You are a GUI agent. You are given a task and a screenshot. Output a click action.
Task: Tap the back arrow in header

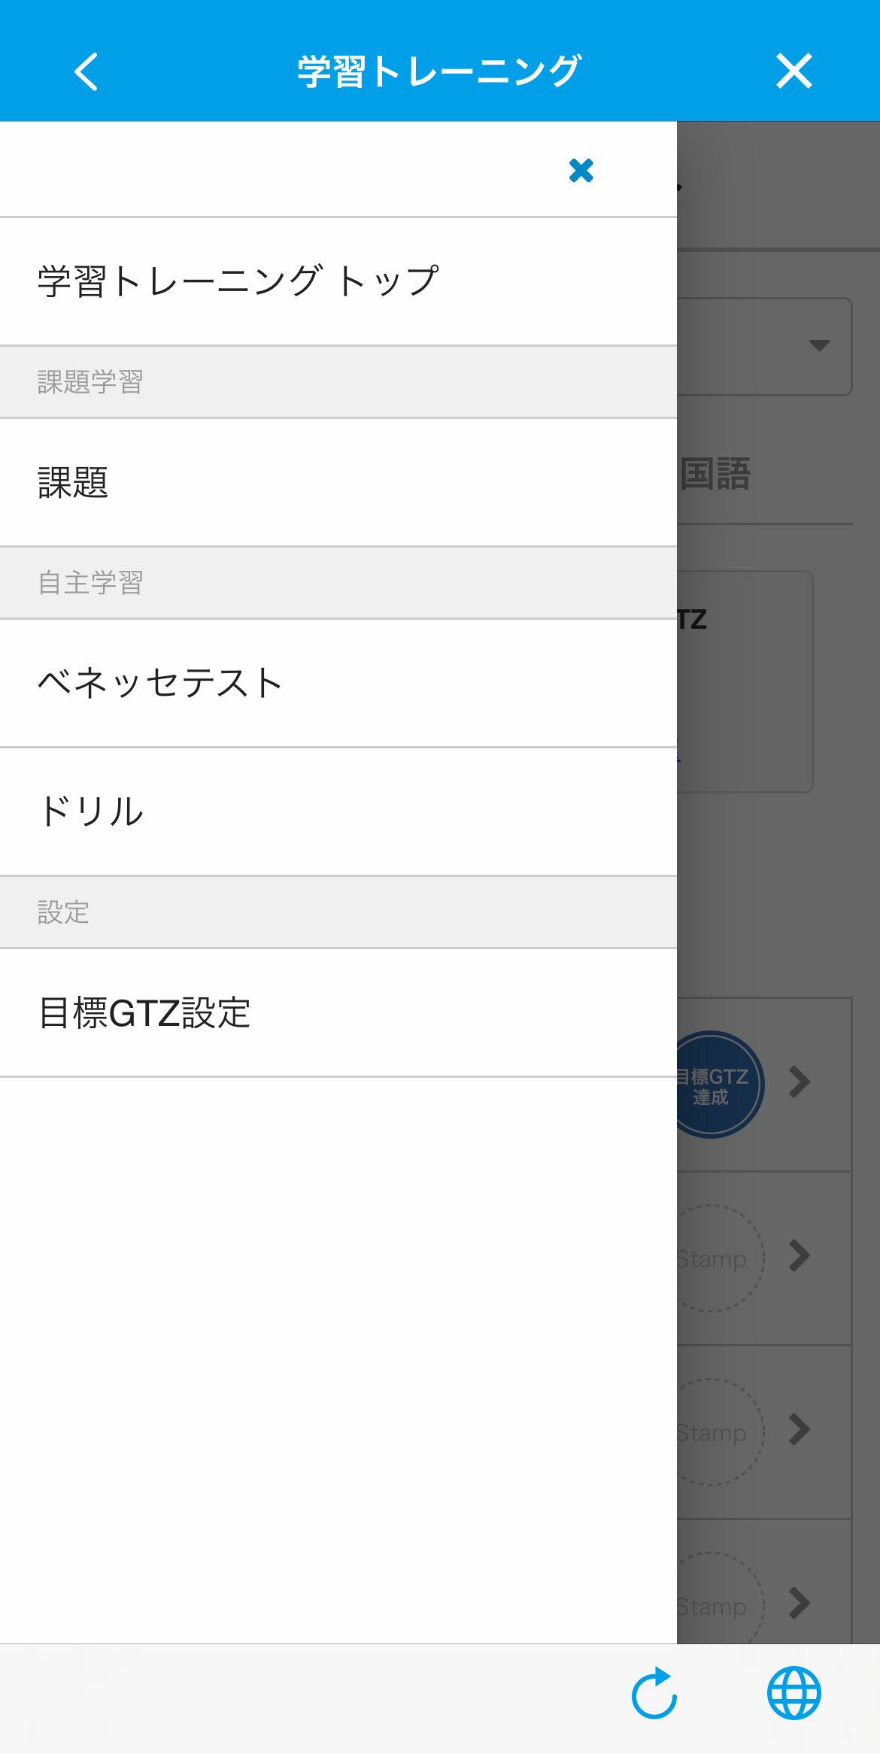coord(86,71)
